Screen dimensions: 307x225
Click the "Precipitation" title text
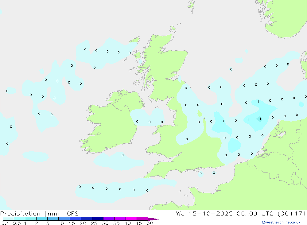[x=20, y=214]
